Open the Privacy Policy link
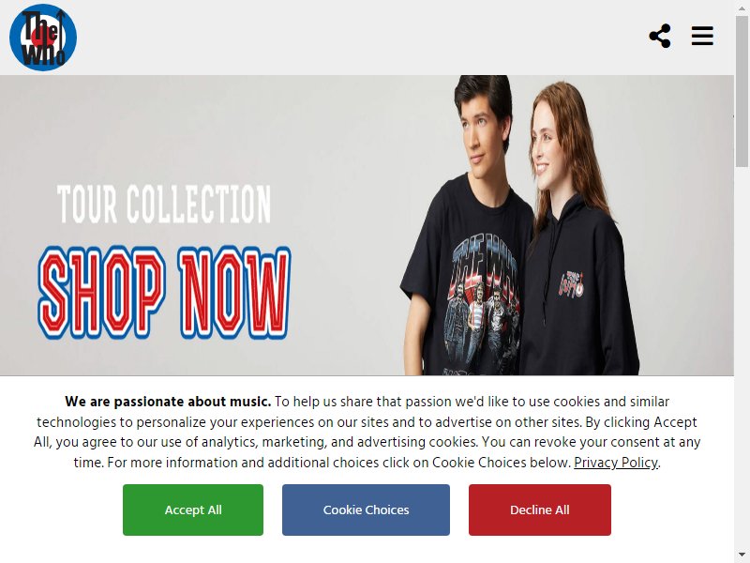The width and height of the screenshot is (750, 563). point(616,463)
